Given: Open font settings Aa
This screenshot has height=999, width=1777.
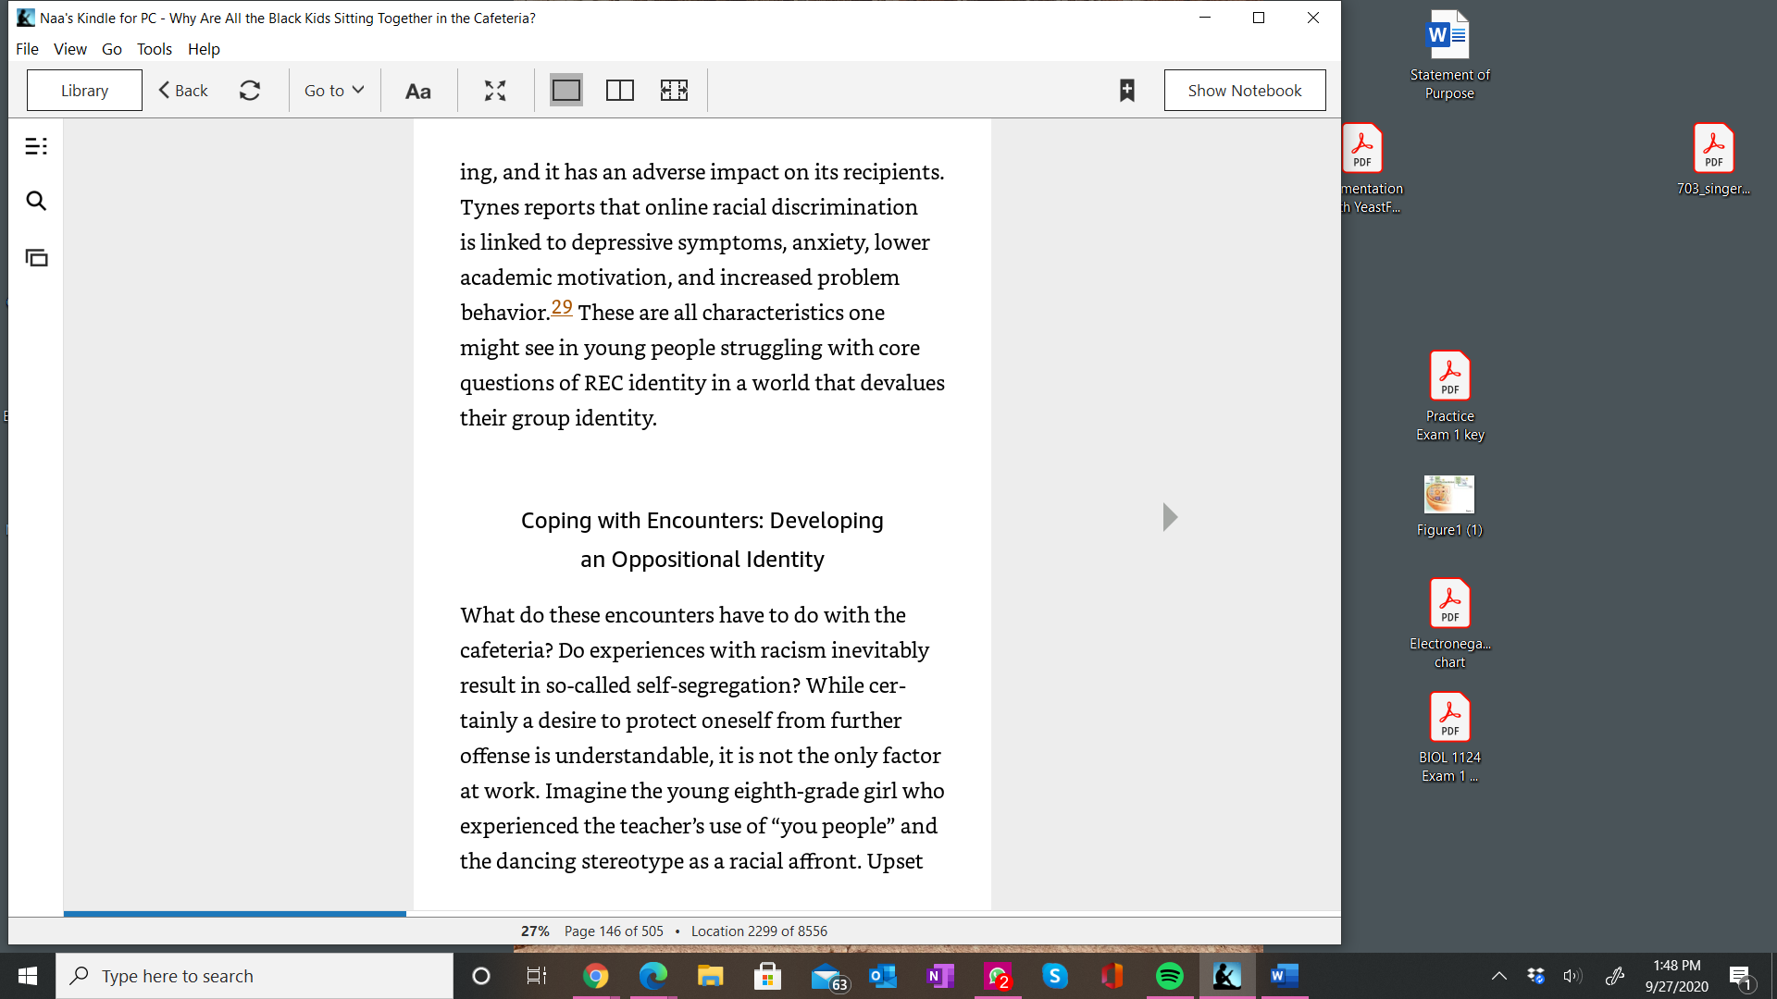Looking at the screenshot, I should (418, 91).
